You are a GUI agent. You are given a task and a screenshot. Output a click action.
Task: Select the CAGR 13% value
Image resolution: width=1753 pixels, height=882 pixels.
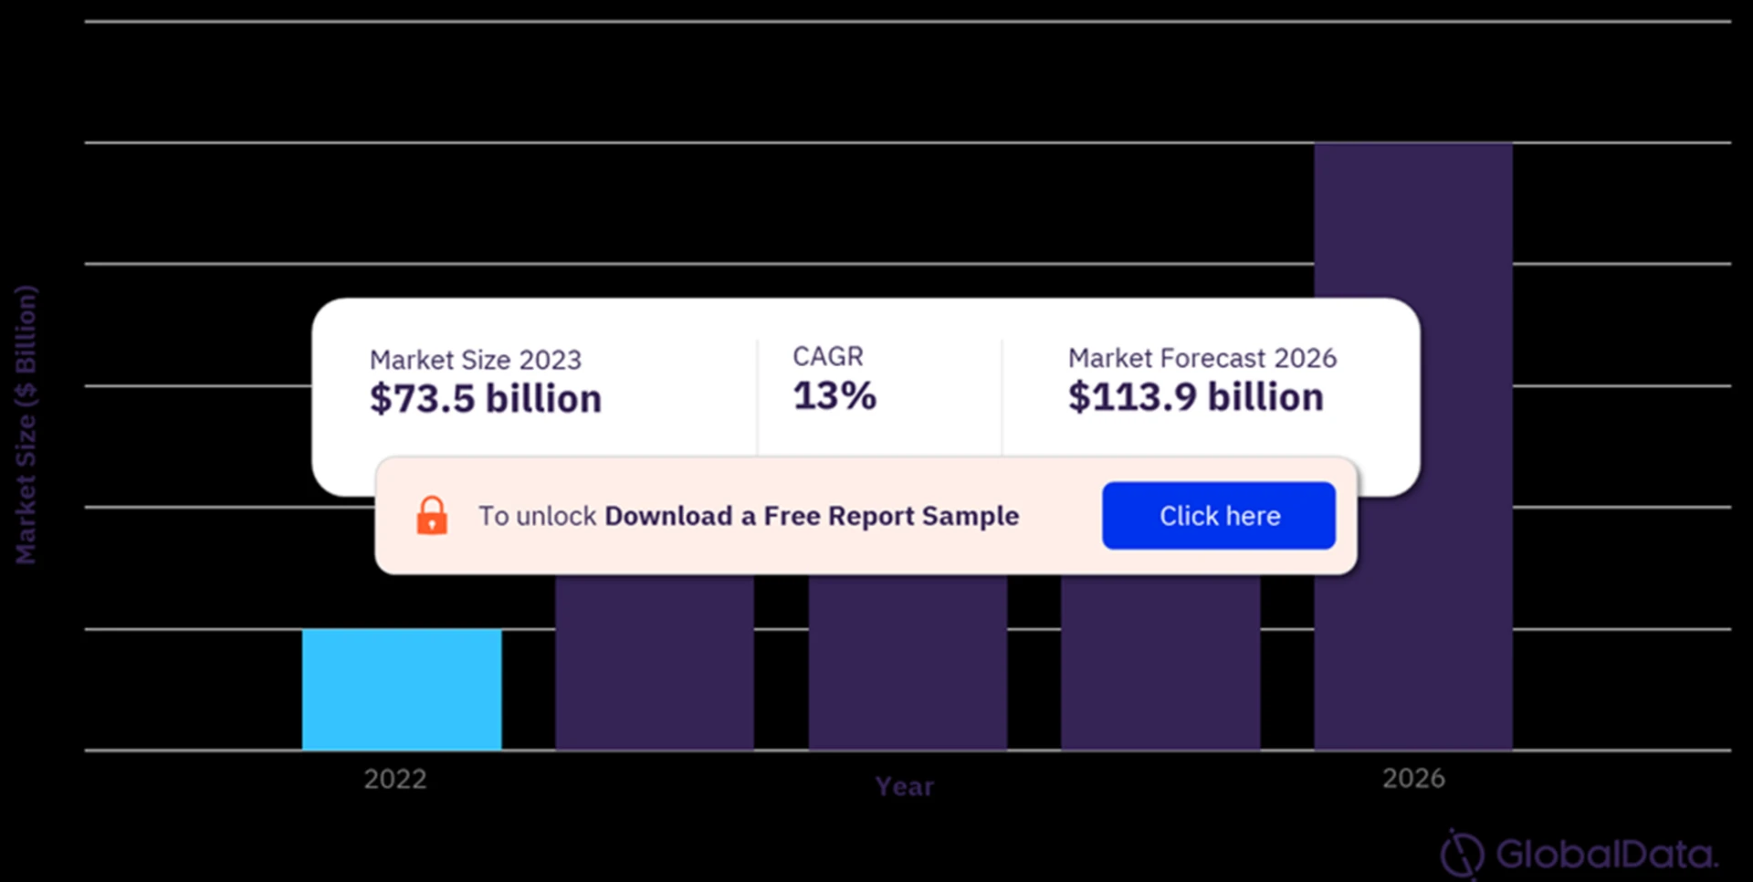(x=835, y=395)
